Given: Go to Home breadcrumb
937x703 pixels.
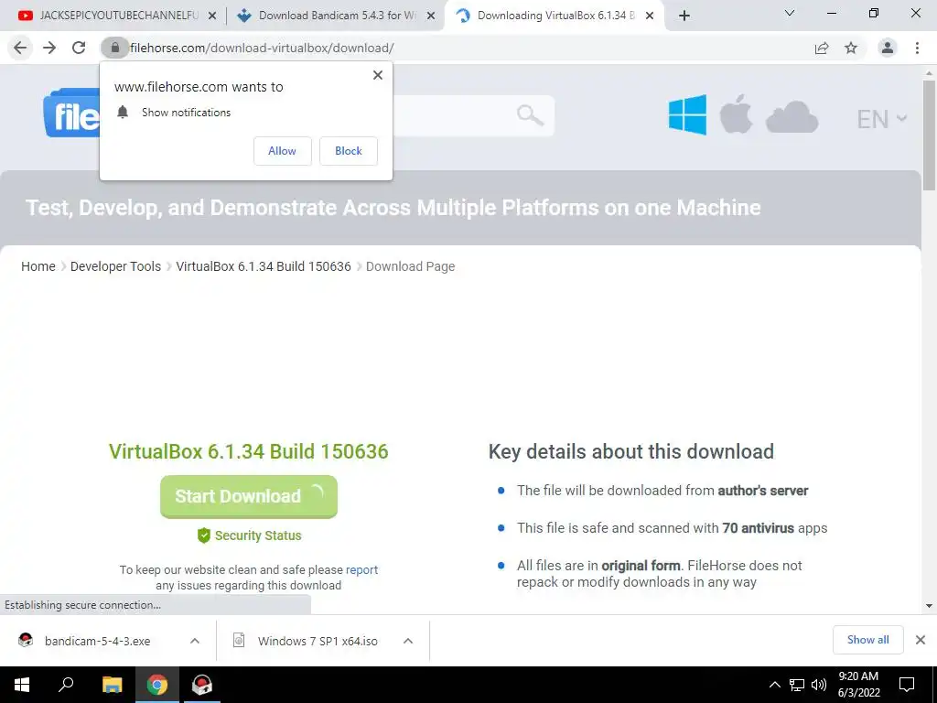Looking at the screenshot, I should click(38, 266).
